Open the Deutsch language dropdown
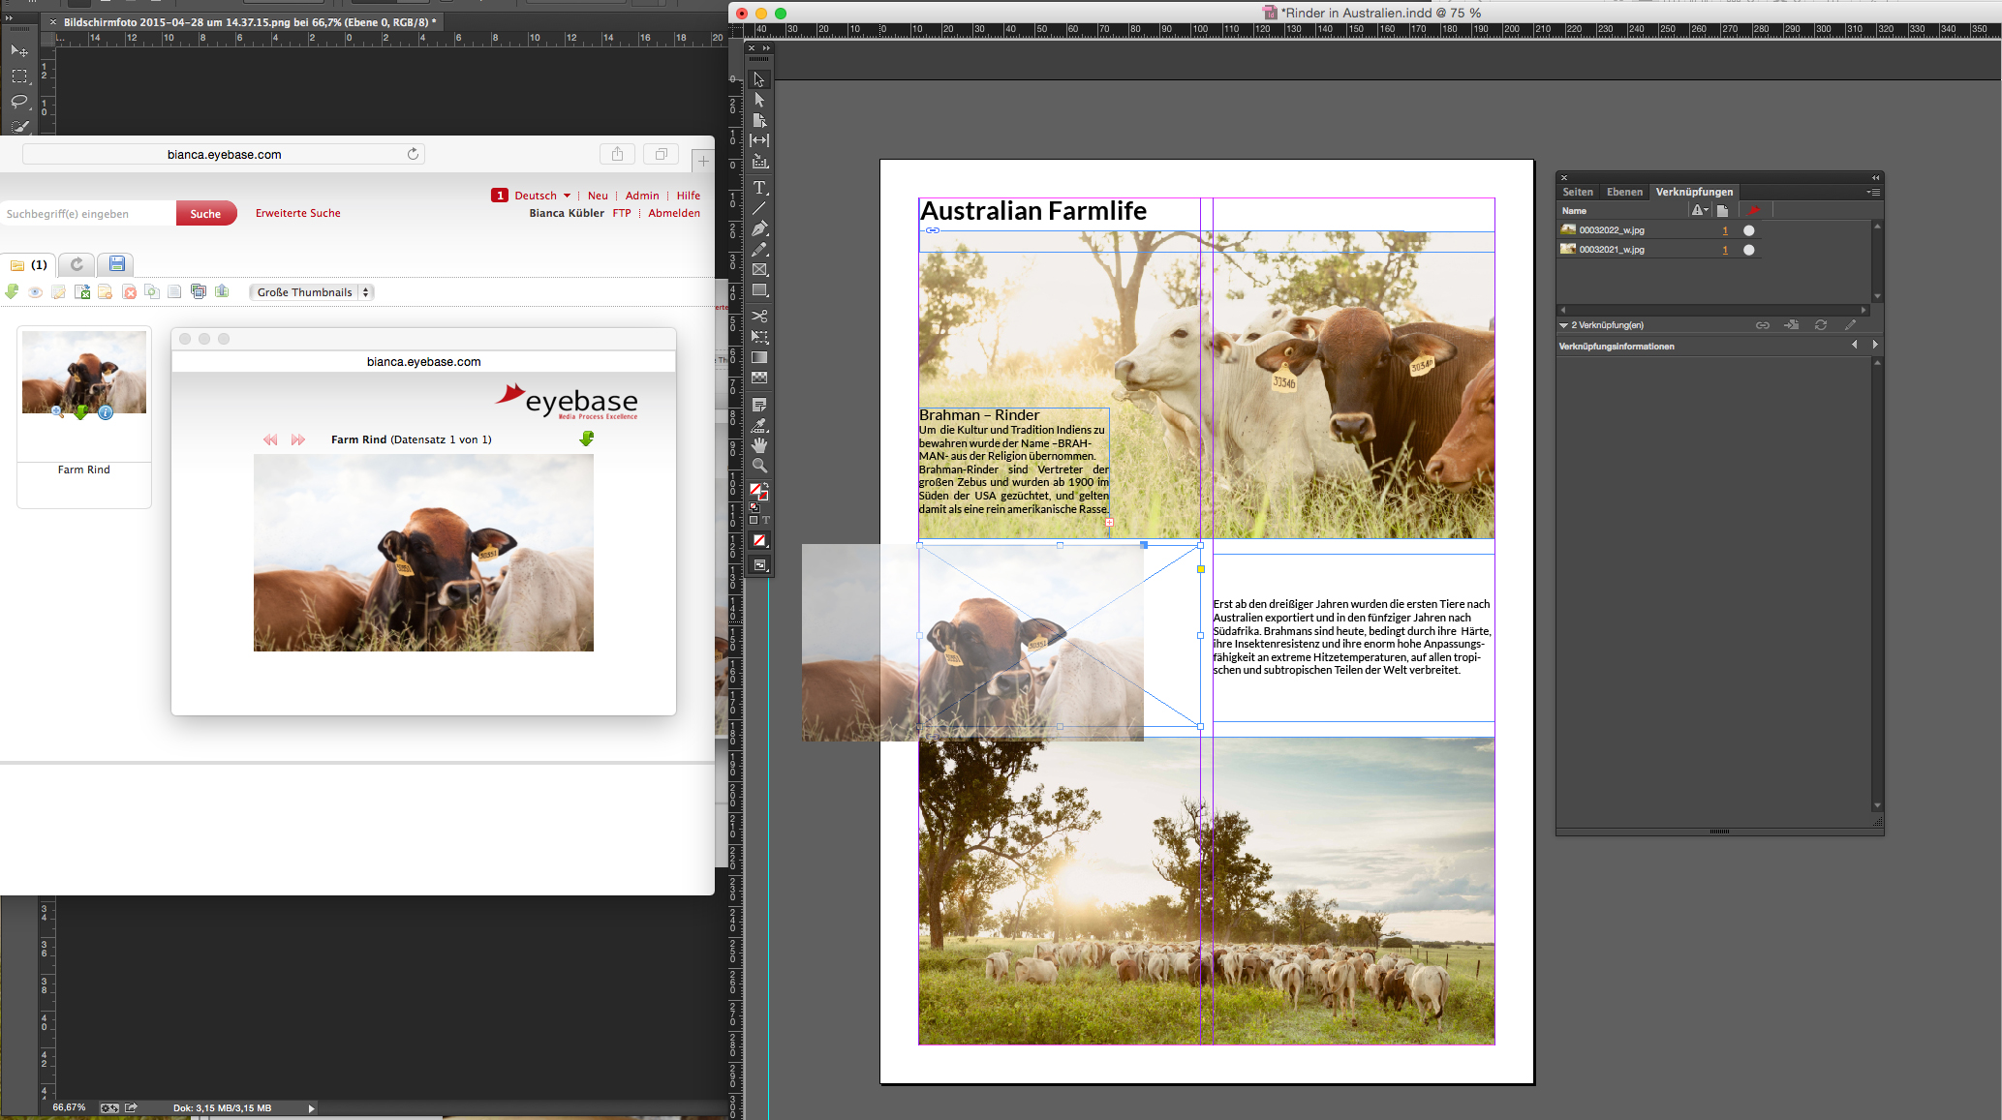The image size is (2002, 1120). (542, 196)
